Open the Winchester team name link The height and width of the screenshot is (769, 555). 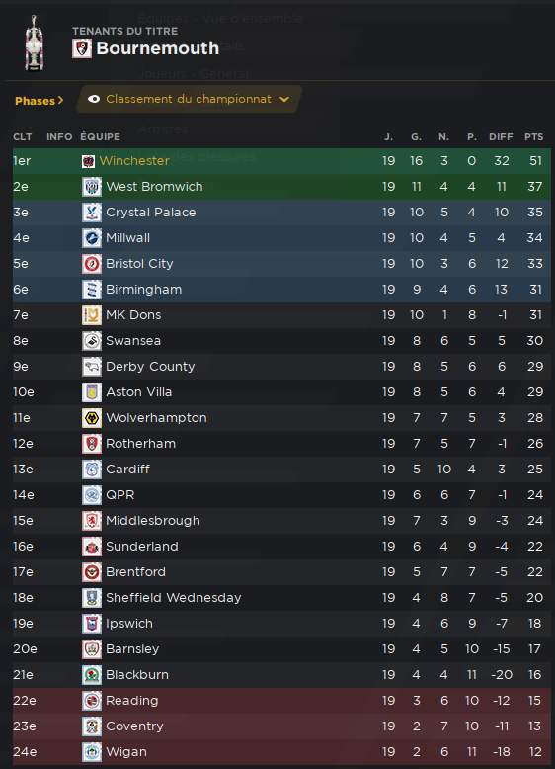(134, 161)
